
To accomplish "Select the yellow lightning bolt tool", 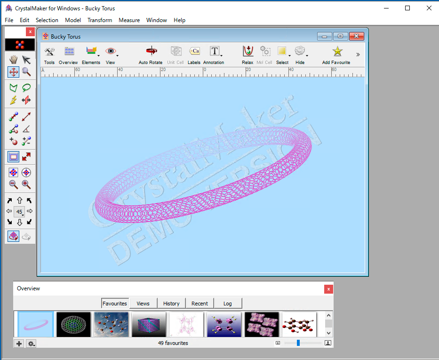I will click(13, 100).
